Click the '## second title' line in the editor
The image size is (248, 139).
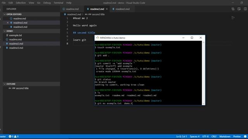(x=84, y=32)
